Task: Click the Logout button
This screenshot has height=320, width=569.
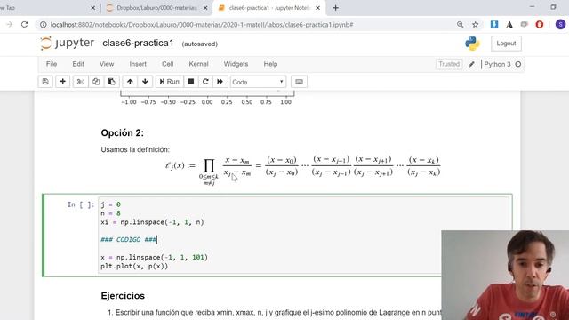Action: pos(506,44)
